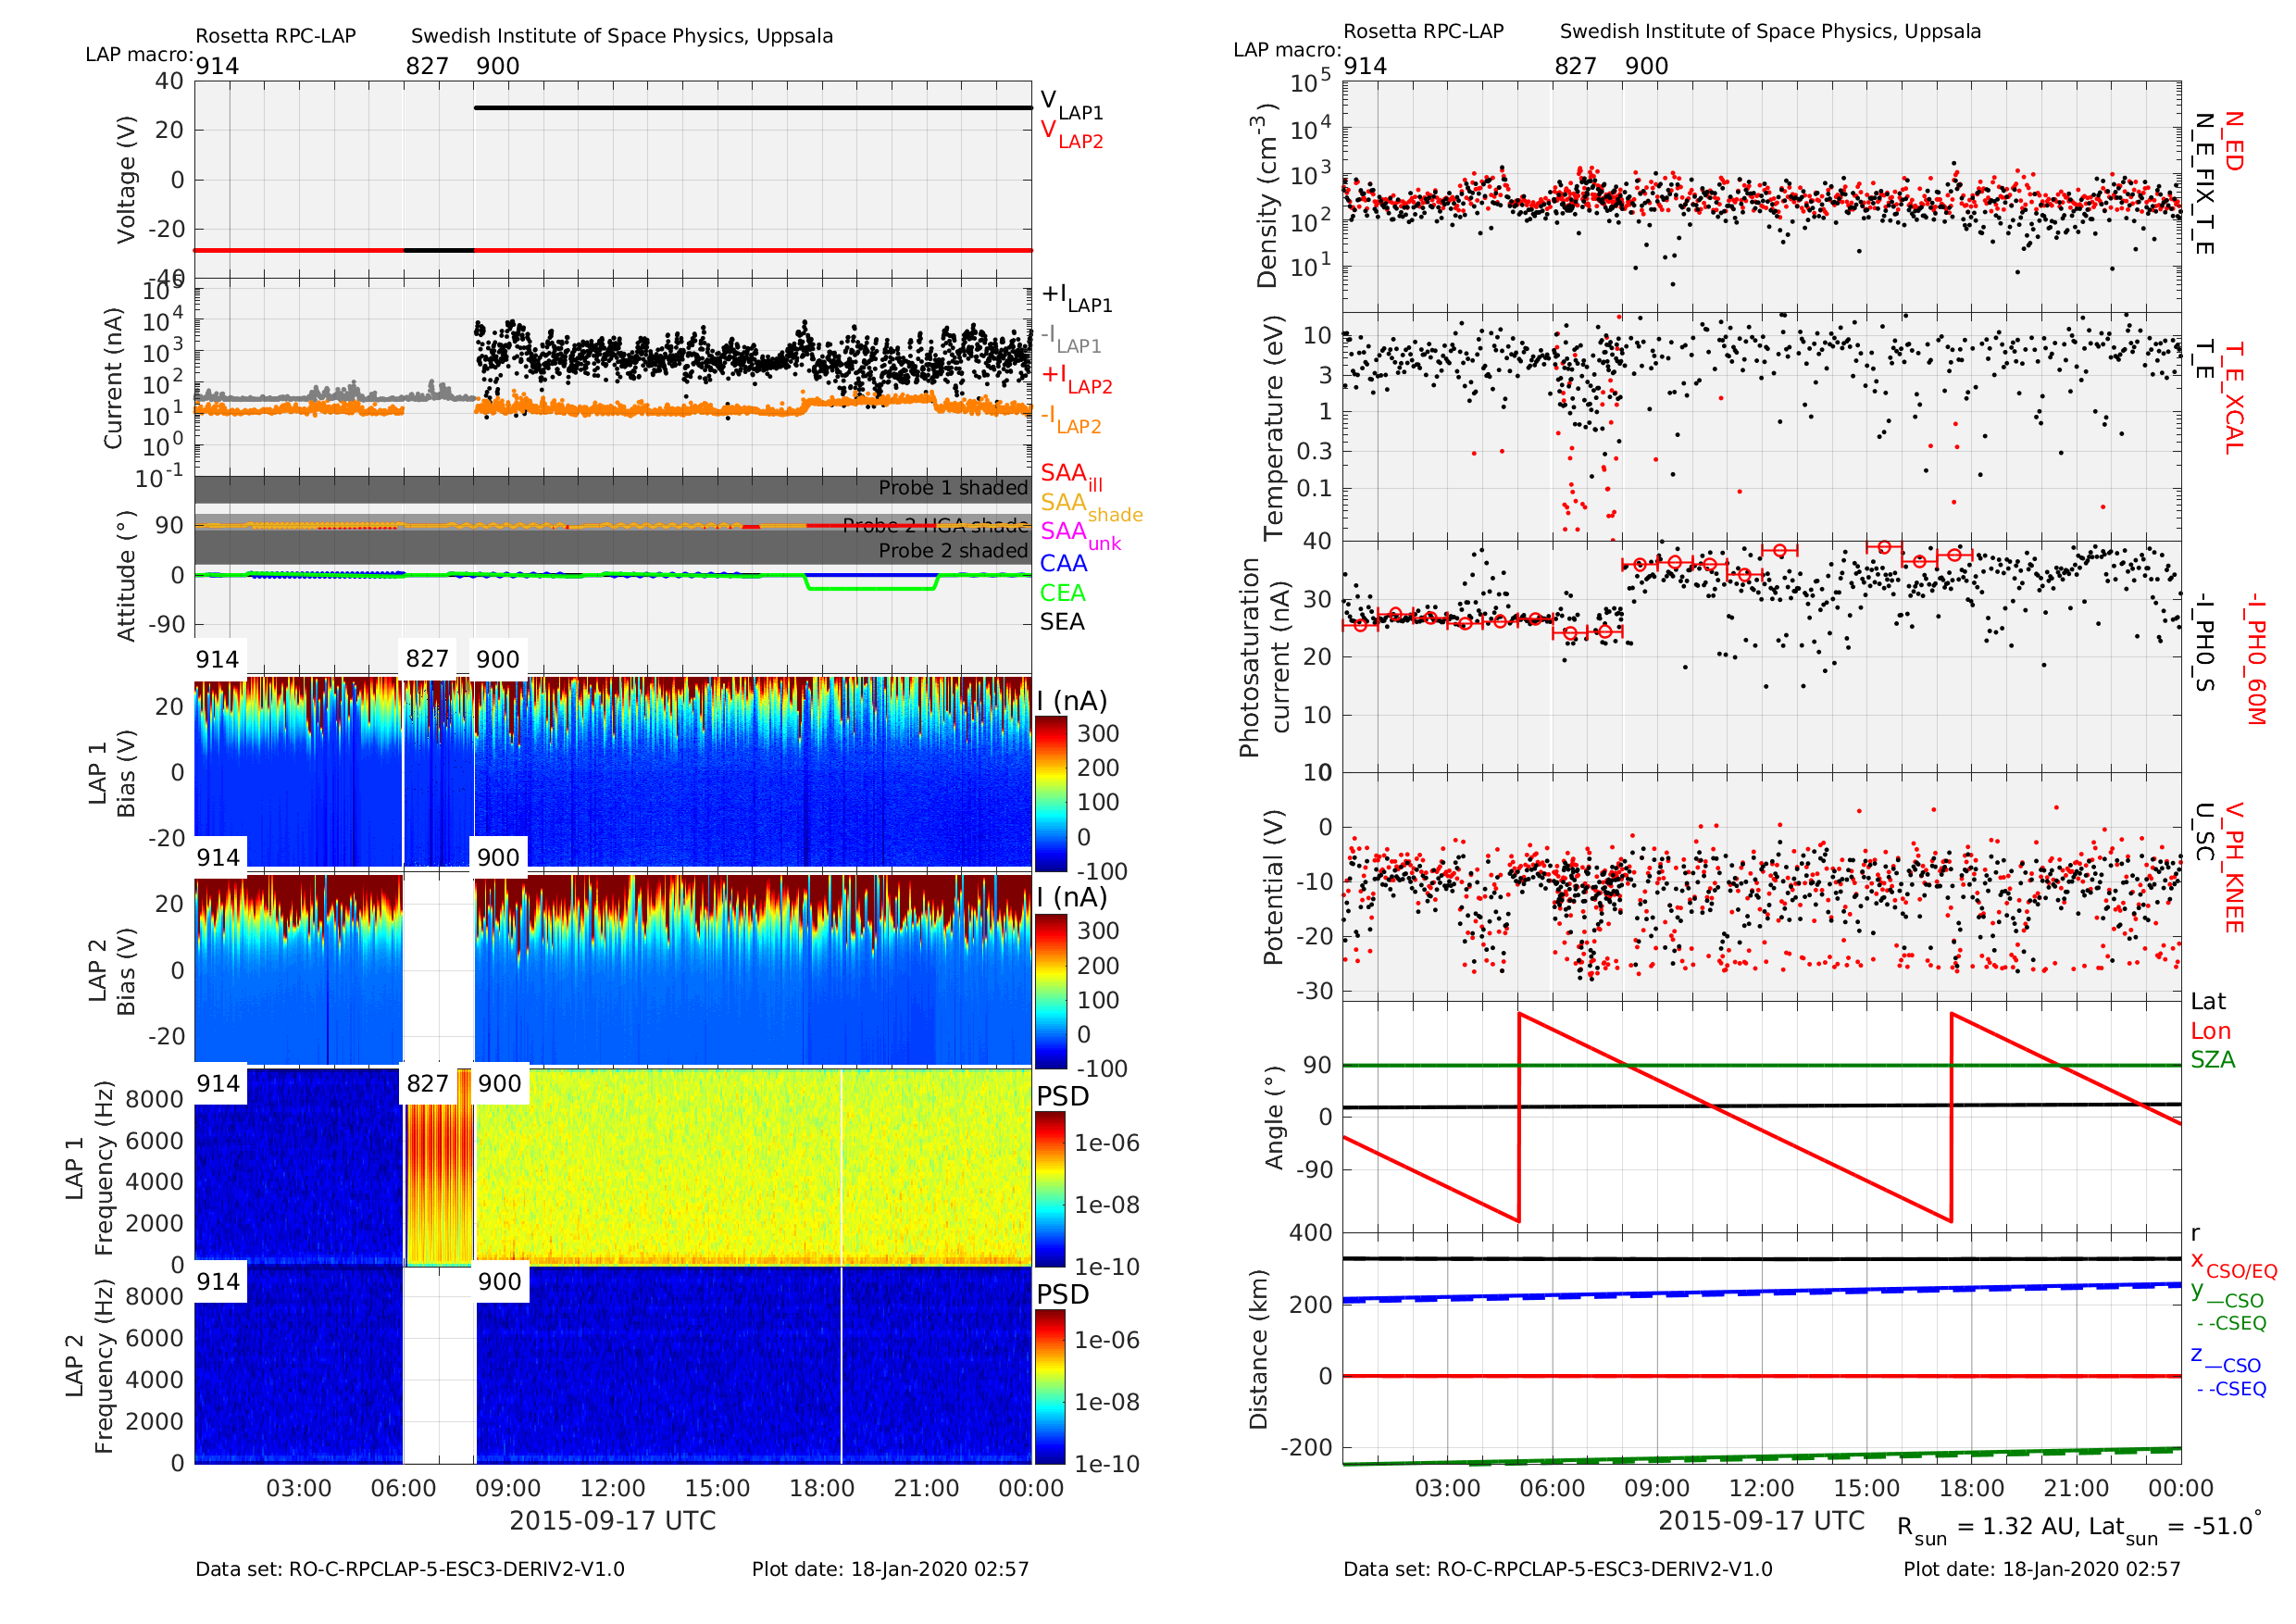Click the red V_PH_KNEE legend label
This screenshot has height=1624, width=2296.
pos(2233,867)
